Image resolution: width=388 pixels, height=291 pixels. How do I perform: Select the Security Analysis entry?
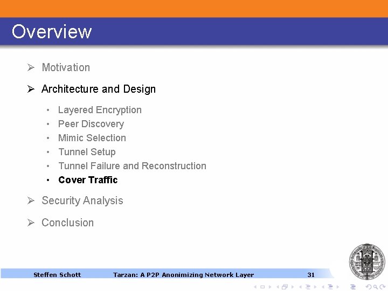[x=82, y=200]
